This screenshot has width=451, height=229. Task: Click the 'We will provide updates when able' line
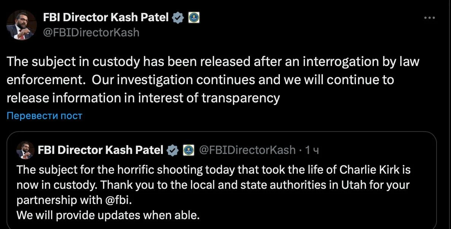click(108, 216)
